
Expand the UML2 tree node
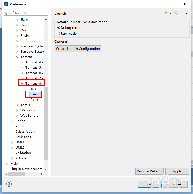pos(12,148)
